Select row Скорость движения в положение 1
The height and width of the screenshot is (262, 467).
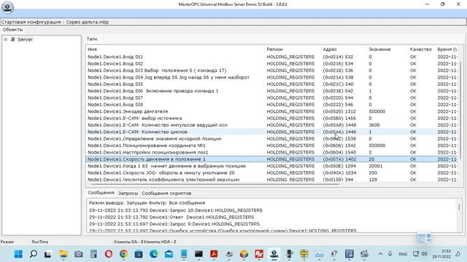pos(272,159)
